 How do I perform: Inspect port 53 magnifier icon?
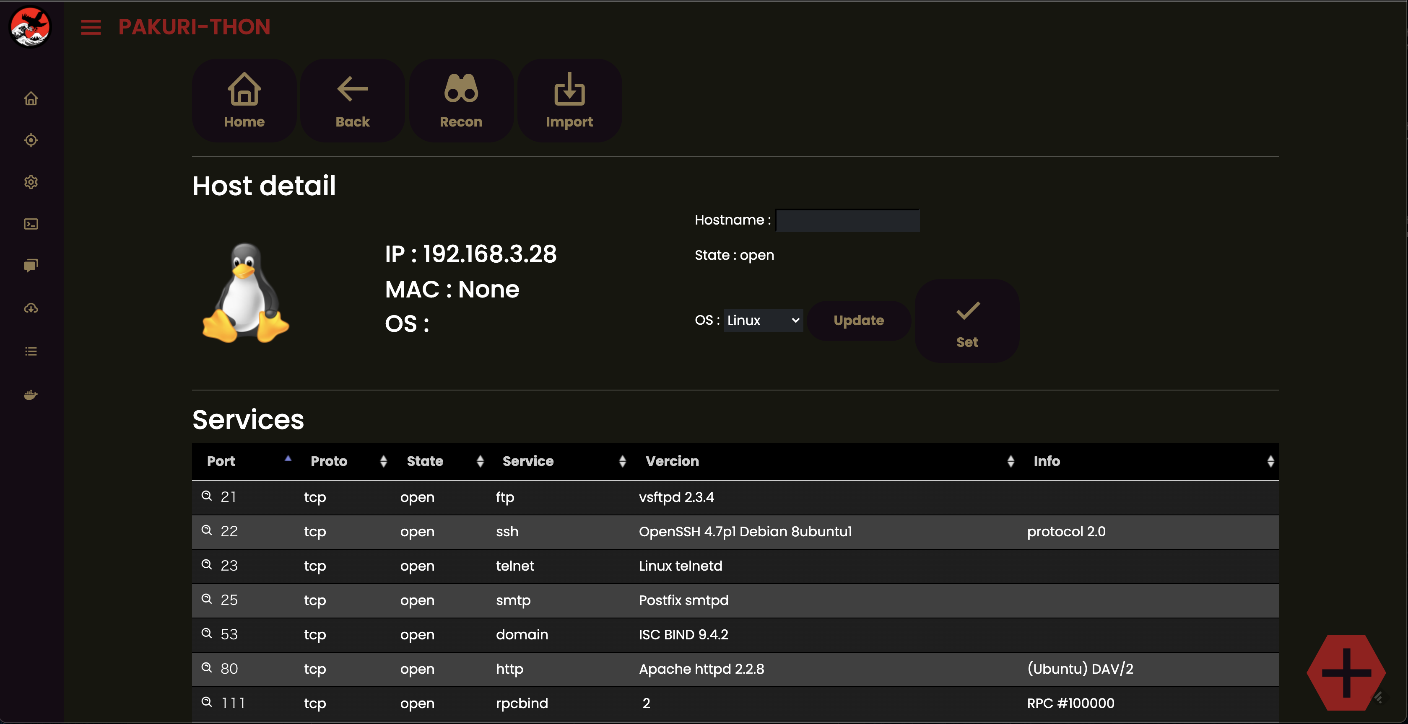click(x=207, y=633)
